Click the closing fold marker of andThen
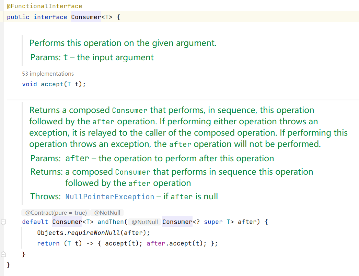The width and height of the screenshot is (359, 276). point(3,254)
